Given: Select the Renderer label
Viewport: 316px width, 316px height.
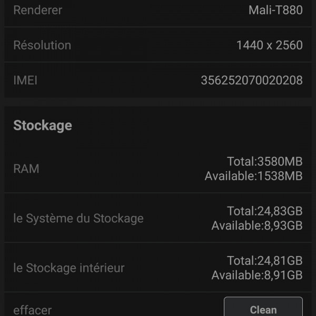Looking at the screenshot, I should pos(37,10).
